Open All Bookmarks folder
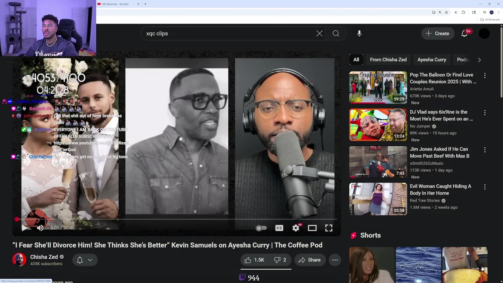503x283 pixels. click(490, 20)
